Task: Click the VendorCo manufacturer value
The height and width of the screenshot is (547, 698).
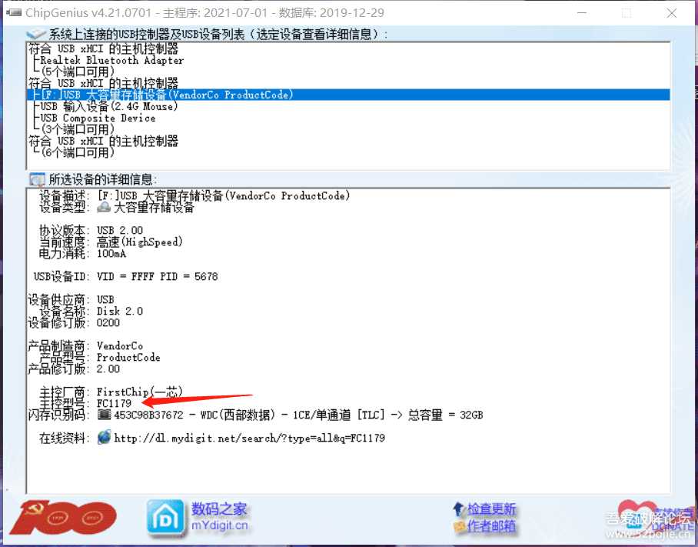Action: (x=120, y=345)
